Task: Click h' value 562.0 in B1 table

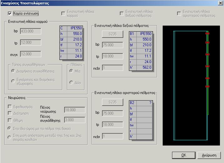Action: [x=145, y=67]
